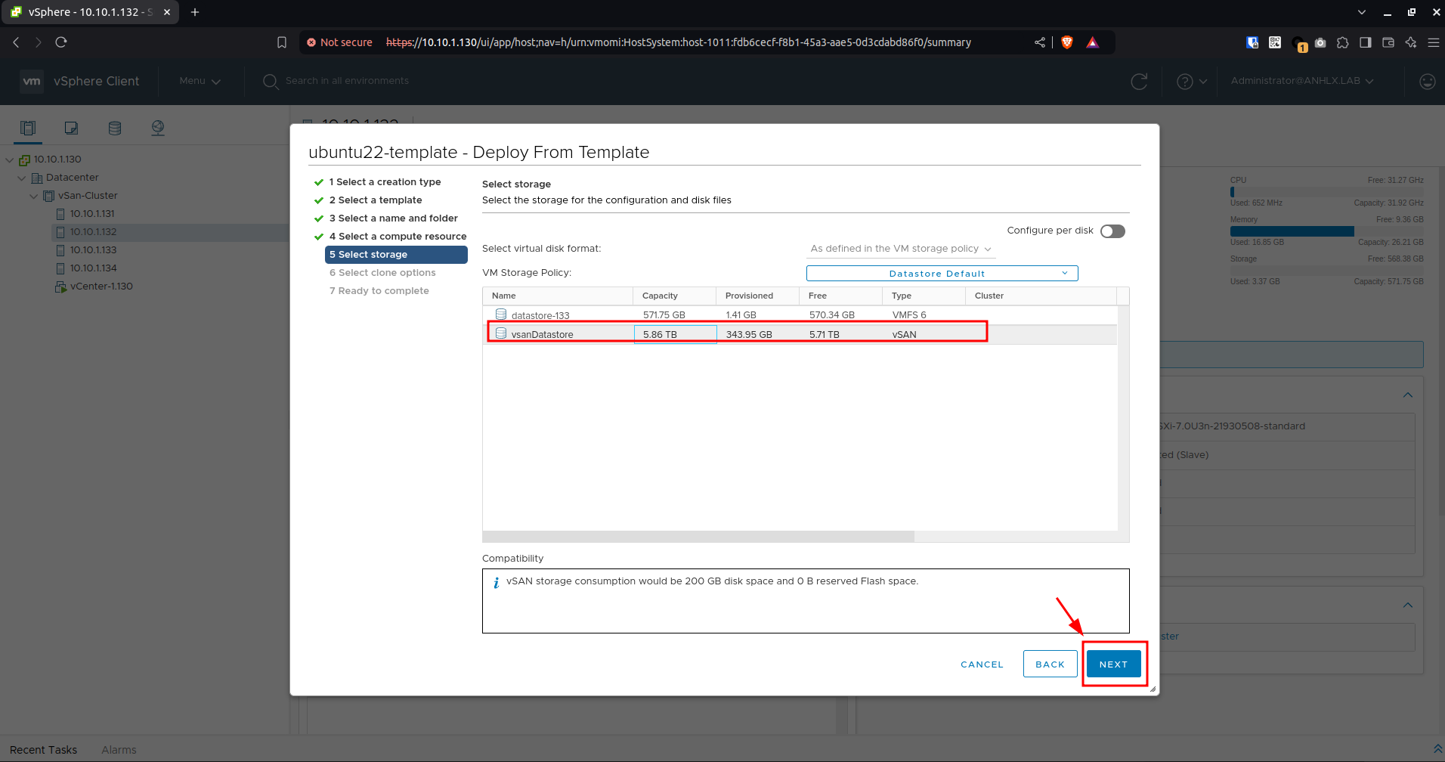Go to step 4 Select a compute resource
The image size is (1445, 762).
pos(398,237)
